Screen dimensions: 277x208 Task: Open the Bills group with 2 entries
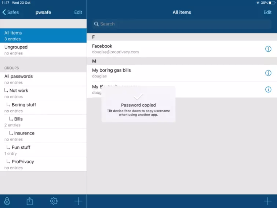(x=43, y=122)
